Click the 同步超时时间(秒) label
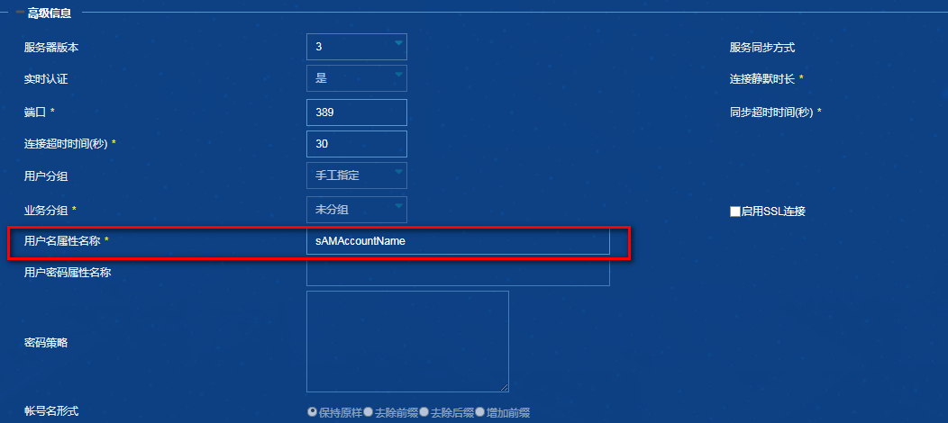Screen dimensions: 948x423 tap(771, 112)
